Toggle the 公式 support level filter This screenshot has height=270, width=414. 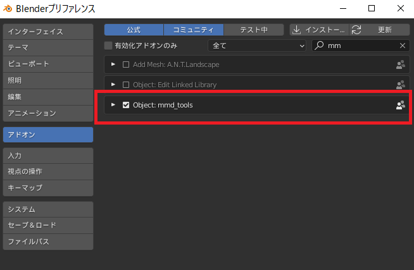tap(134, 30)
